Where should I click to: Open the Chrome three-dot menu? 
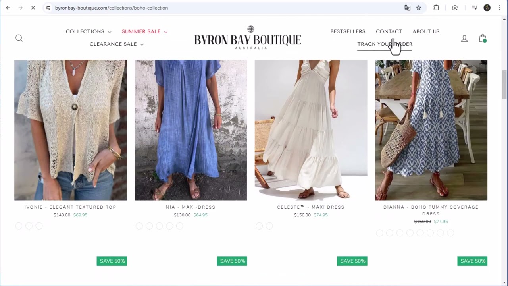(499, 8)
